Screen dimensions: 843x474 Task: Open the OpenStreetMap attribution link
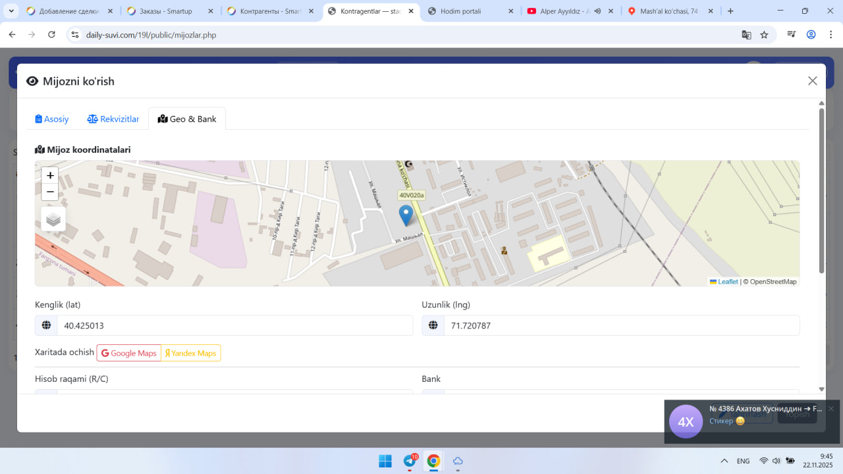[x=773, y=282]
